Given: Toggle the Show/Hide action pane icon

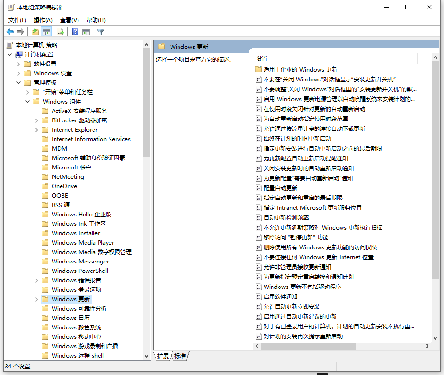Looking at the screenshot, I should pyautogui.click(x=86, y=32).
